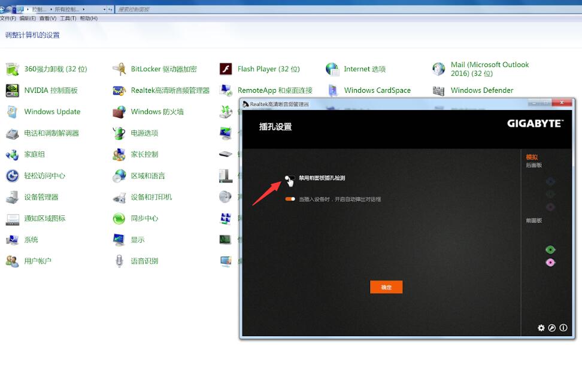Open 用户帐户 icon

tap(12, 261)
